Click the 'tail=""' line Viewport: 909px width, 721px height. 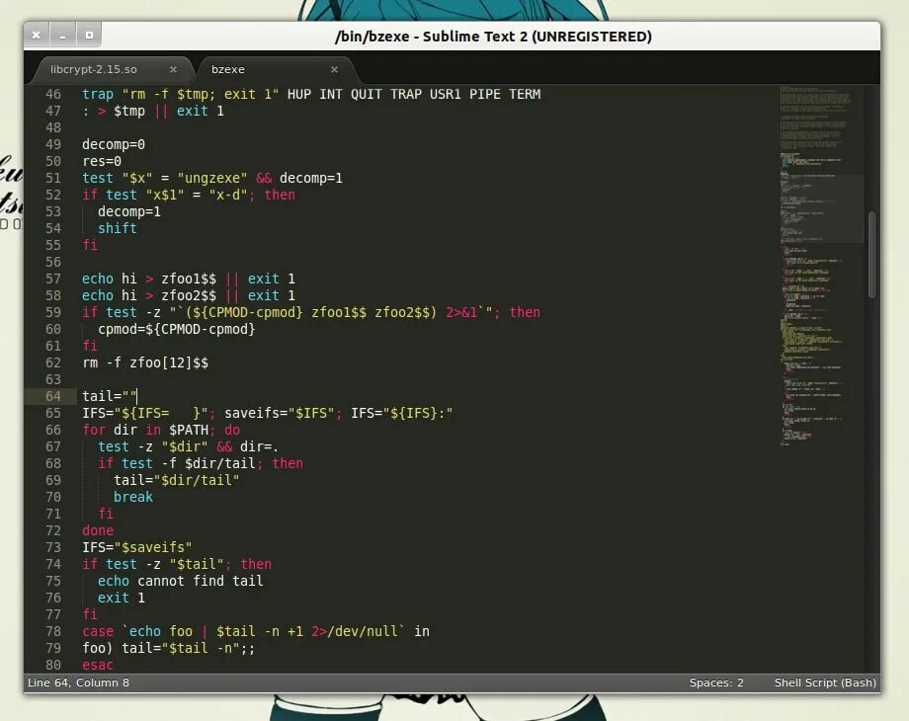pyautogui.click(x=110, y=396)
